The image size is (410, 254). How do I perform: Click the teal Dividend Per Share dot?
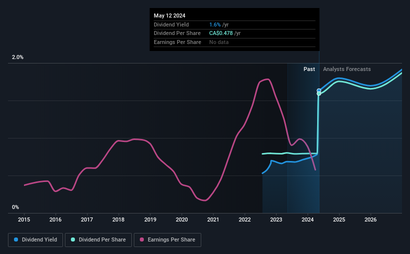tap(73, 239)
